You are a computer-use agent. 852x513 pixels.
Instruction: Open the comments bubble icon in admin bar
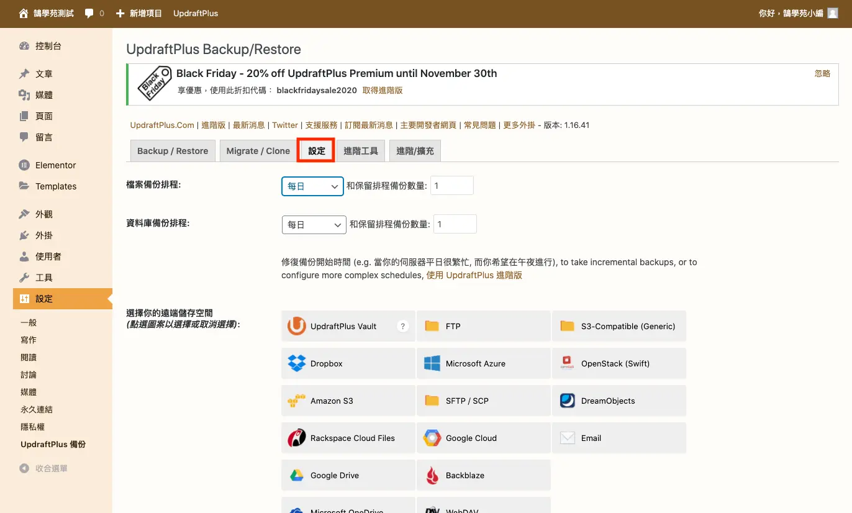point(89,13)
